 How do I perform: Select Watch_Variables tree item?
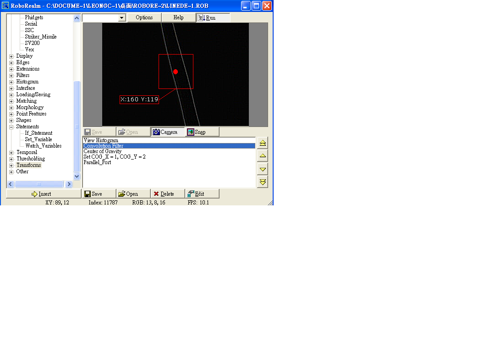coord(43,146)
